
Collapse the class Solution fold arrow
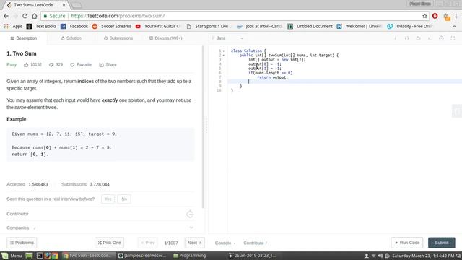click(224, 51)
